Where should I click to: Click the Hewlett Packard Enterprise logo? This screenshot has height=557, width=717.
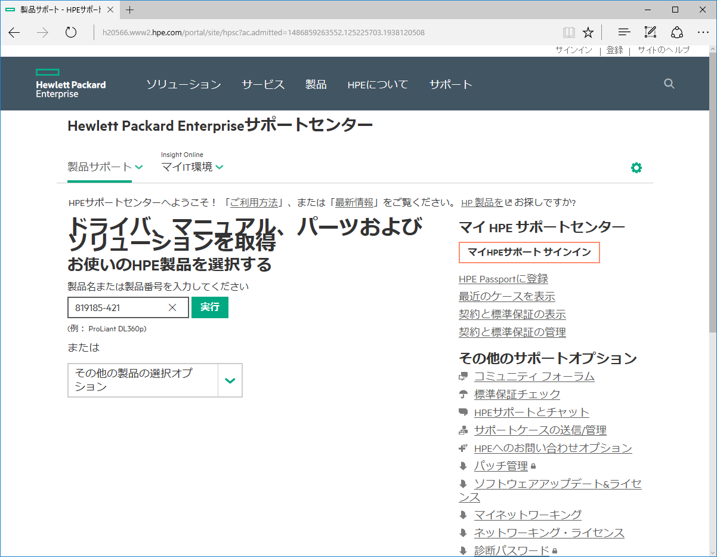[70, 84]
